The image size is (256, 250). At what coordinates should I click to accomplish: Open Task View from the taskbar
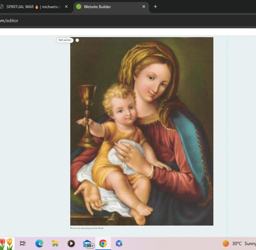23,243
